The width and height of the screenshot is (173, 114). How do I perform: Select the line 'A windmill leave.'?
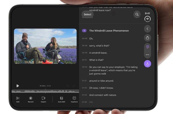pos(98,53)
